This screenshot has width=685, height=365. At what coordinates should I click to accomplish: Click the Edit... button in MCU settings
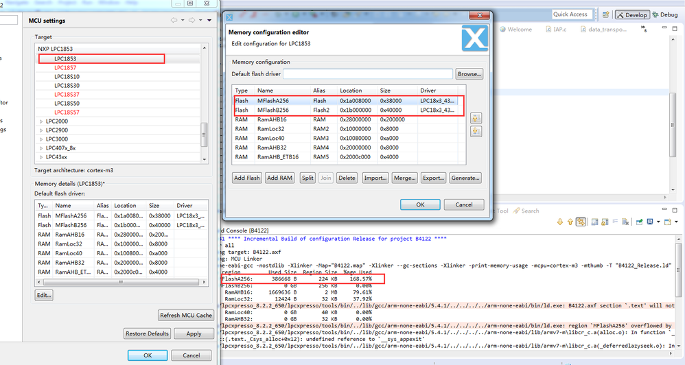(44, 295)
